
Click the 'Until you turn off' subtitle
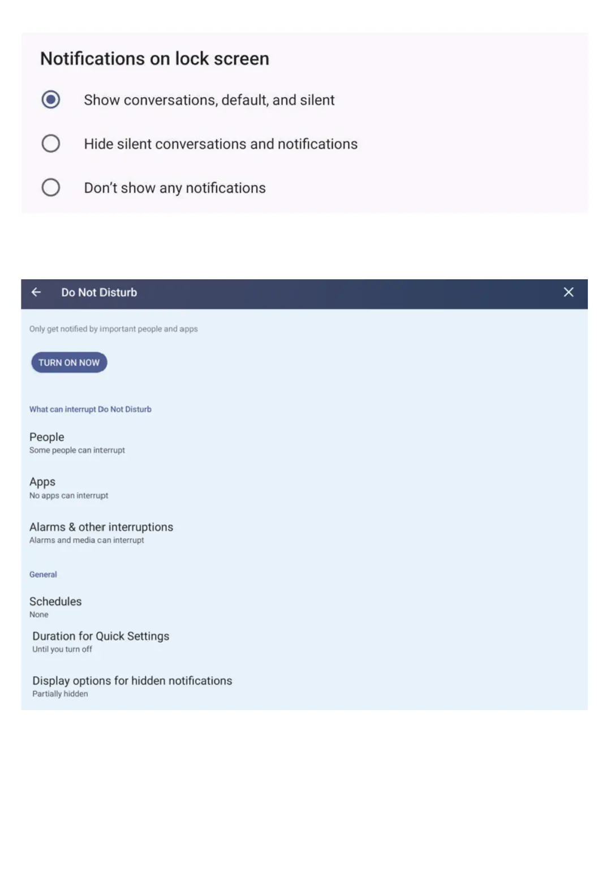point(62,650)
